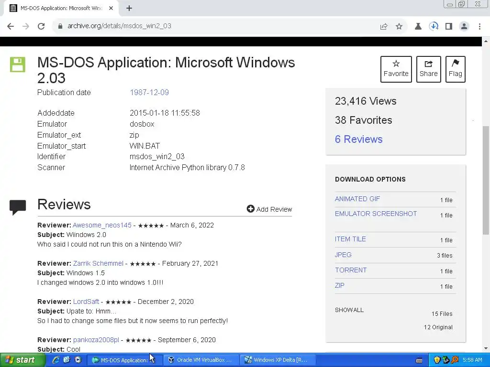Click the 12 Original text
This screenshot has width=490, height=367.
click(438, 327)
